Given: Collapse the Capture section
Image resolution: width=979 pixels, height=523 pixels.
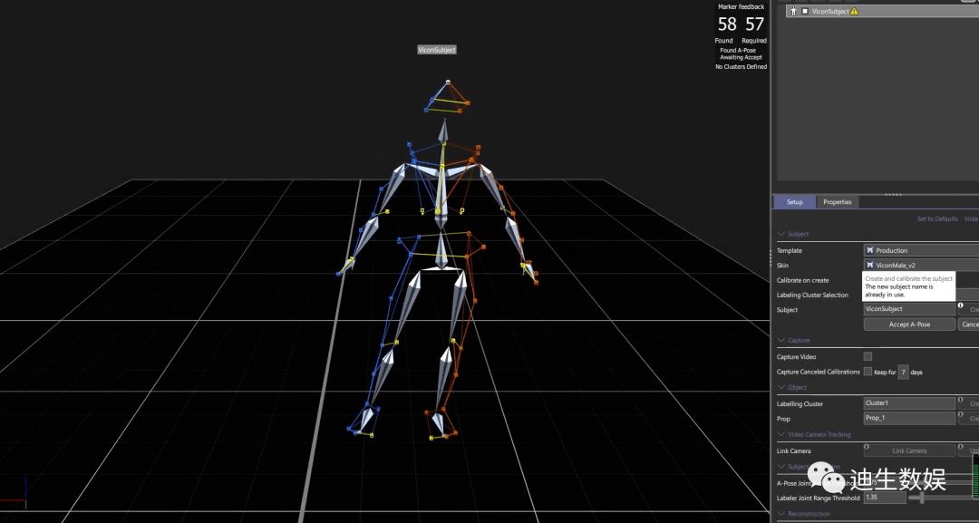Looking at the screenshot, I should coord(780,340).
